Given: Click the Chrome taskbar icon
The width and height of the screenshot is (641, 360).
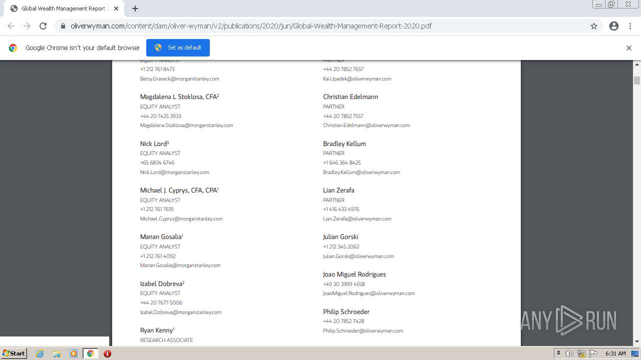Looking at the screenshot, I should point(90,353).
